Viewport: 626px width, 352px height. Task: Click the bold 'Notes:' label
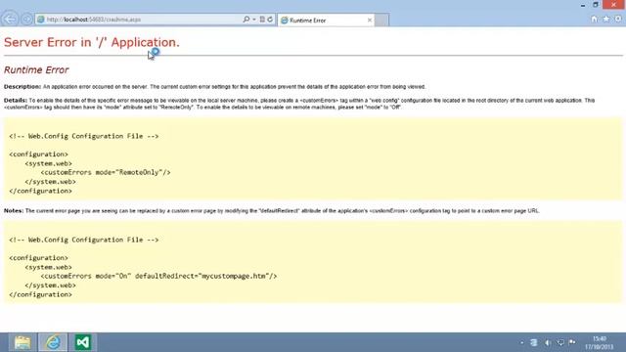(14, 211)
